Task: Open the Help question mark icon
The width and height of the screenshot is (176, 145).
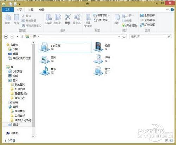Action: pos(172,10)
